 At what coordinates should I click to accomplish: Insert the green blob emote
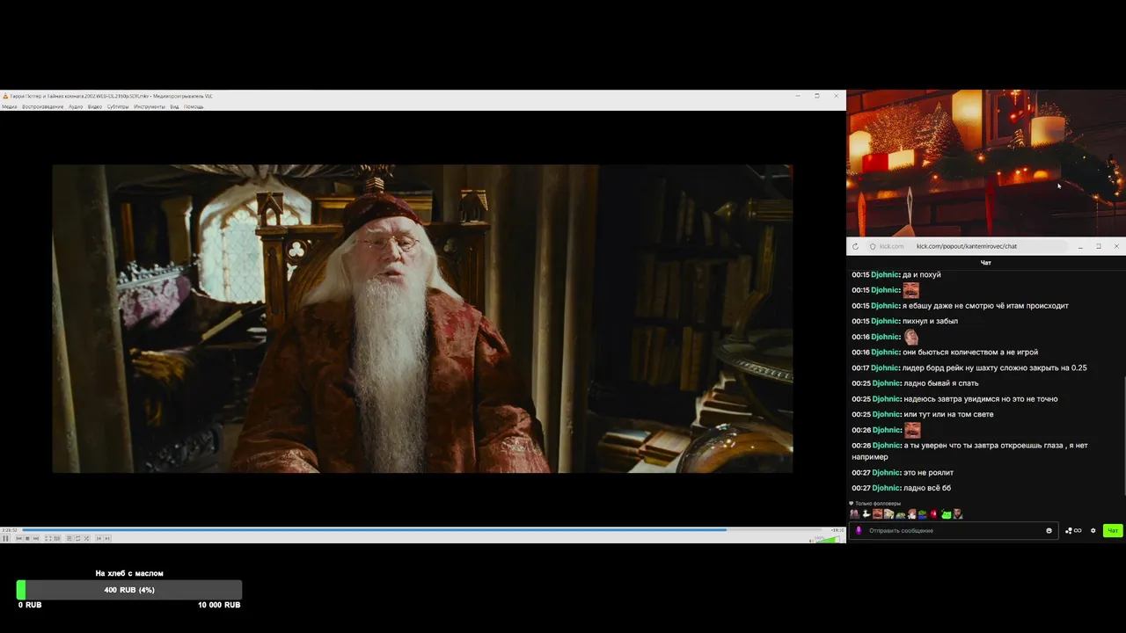(947, 514)
